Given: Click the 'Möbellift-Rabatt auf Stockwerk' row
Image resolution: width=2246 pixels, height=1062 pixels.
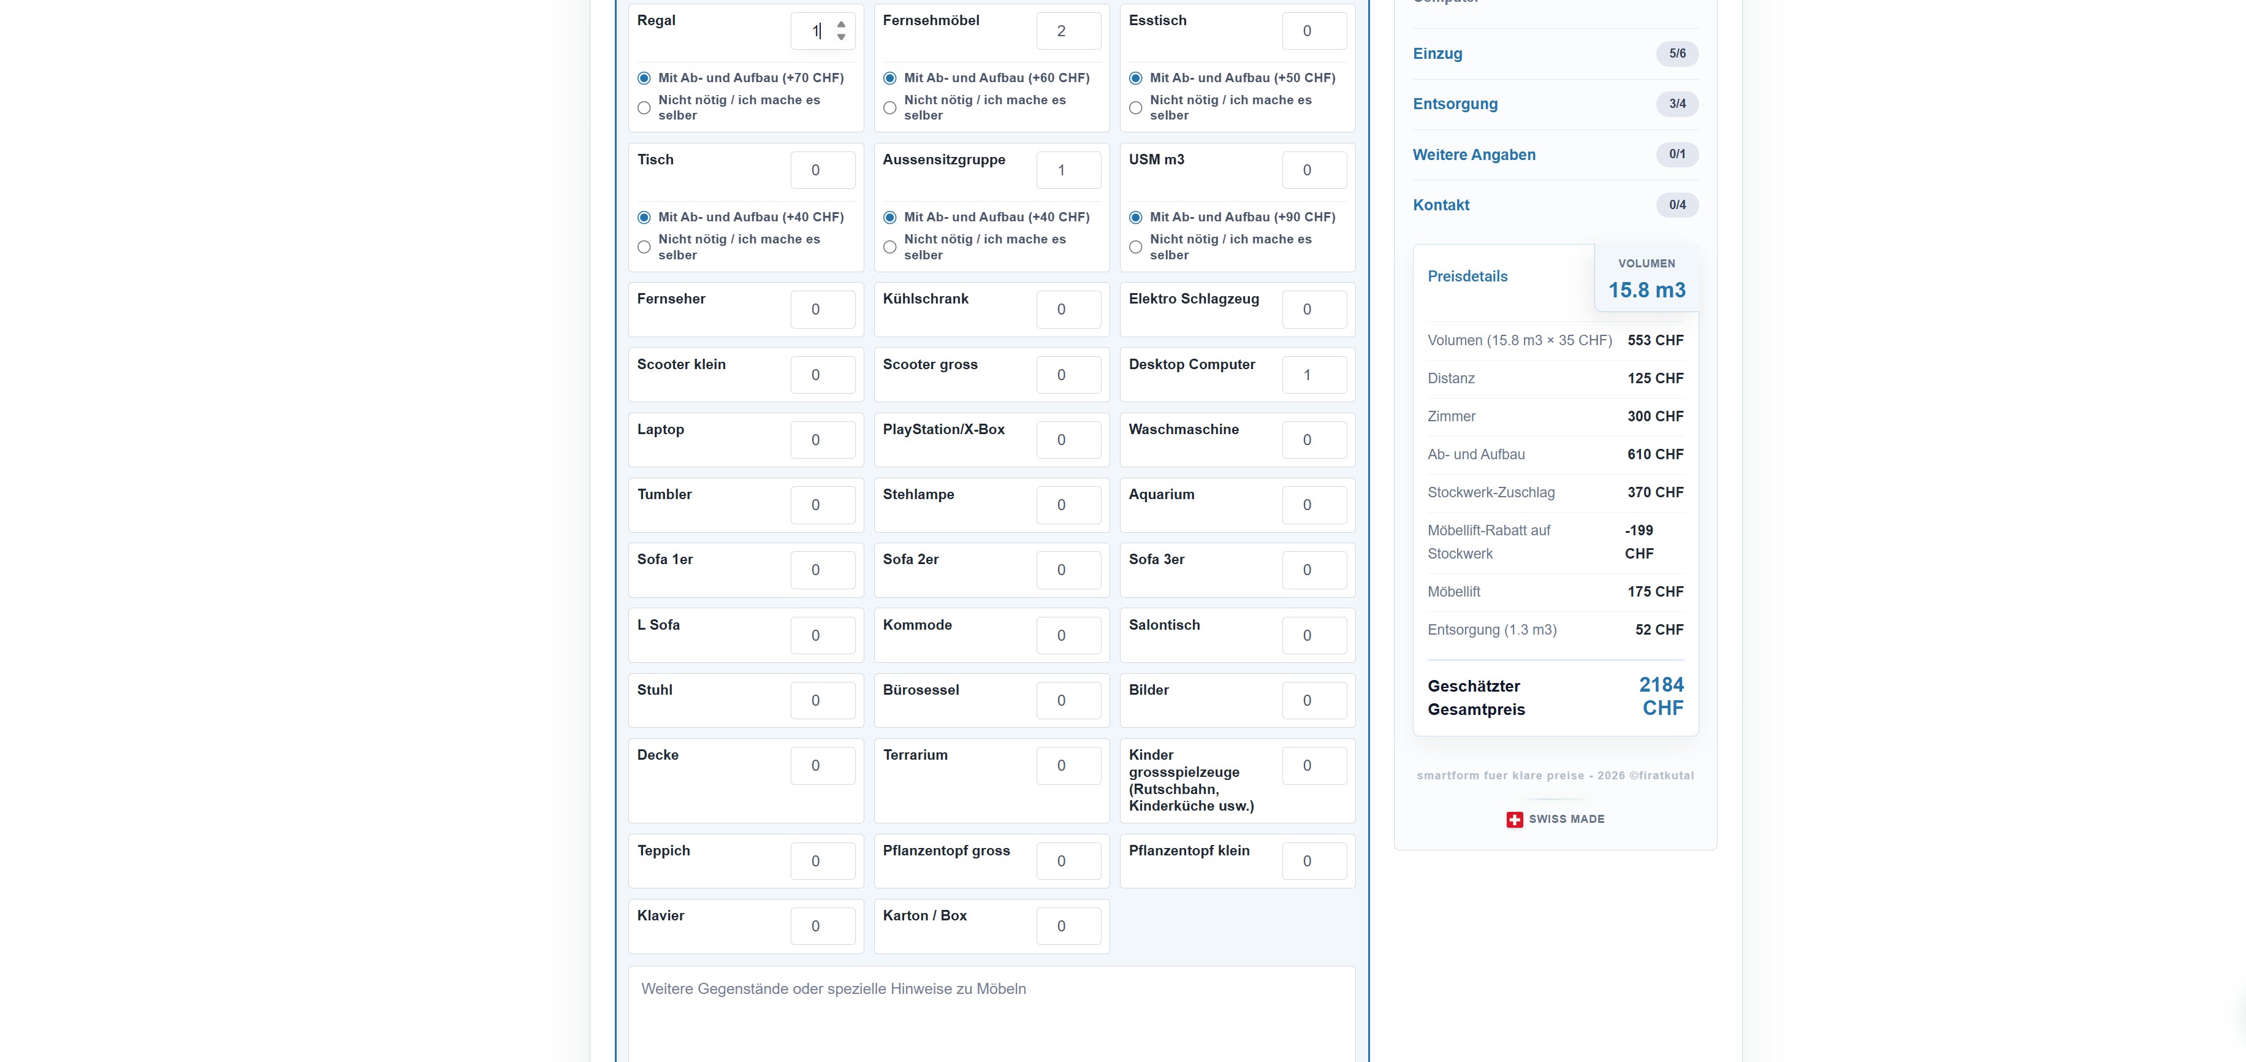Looking at the screenshot, I should click(1555, 542).
